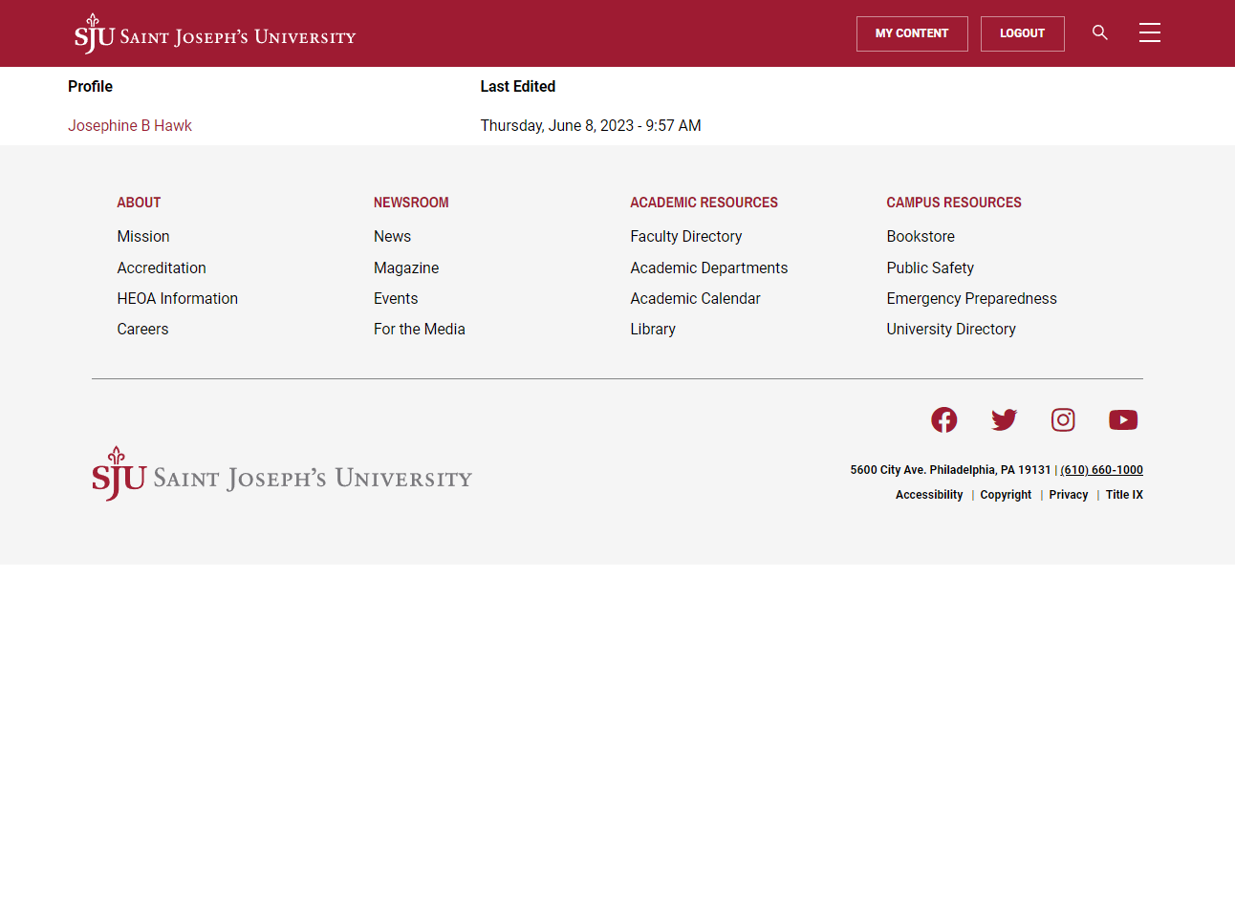Click the ABOUT footer heading
This screenshot has width=1235, height=899.
[139, 203]
